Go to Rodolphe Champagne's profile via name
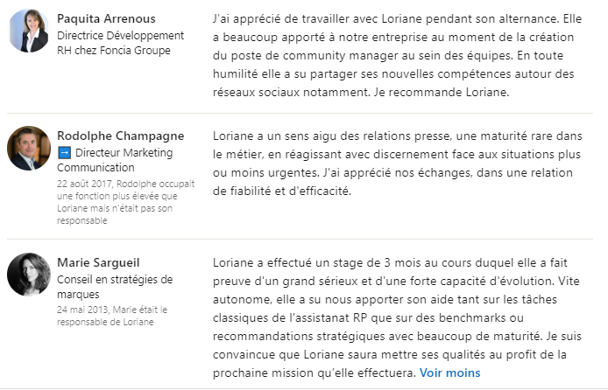Viewport: 608px width, 390px height. tap(118, 136)
